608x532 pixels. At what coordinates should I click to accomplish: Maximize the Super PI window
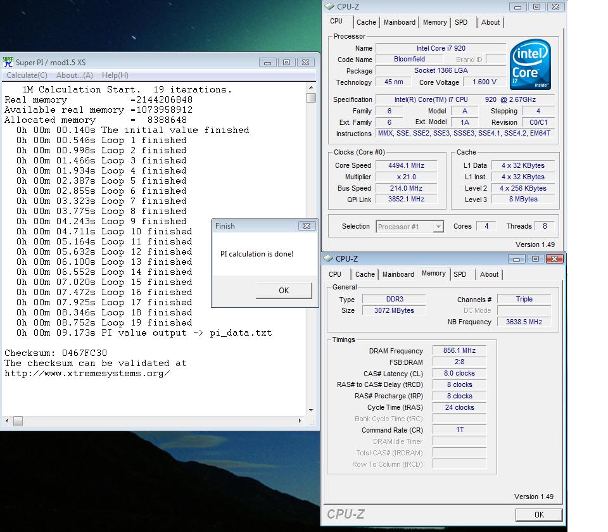[286, 63]
